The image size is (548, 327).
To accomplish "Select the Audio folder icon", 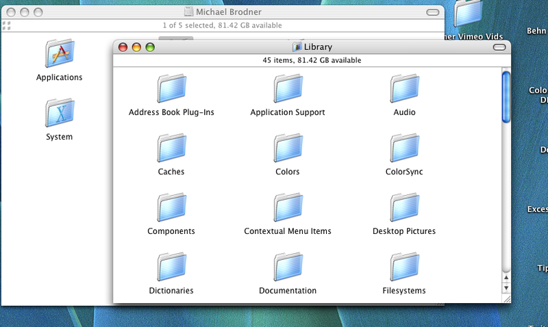I will [404, 89].
